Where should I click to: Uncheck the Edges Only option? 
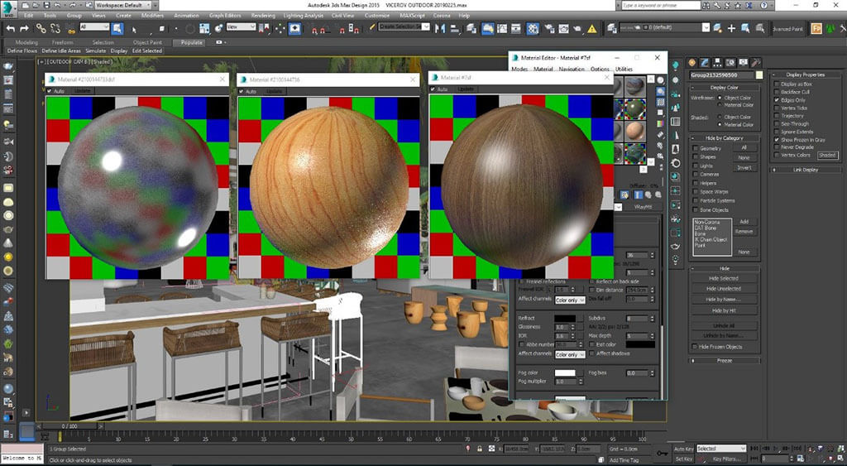(x=776, y=100)
